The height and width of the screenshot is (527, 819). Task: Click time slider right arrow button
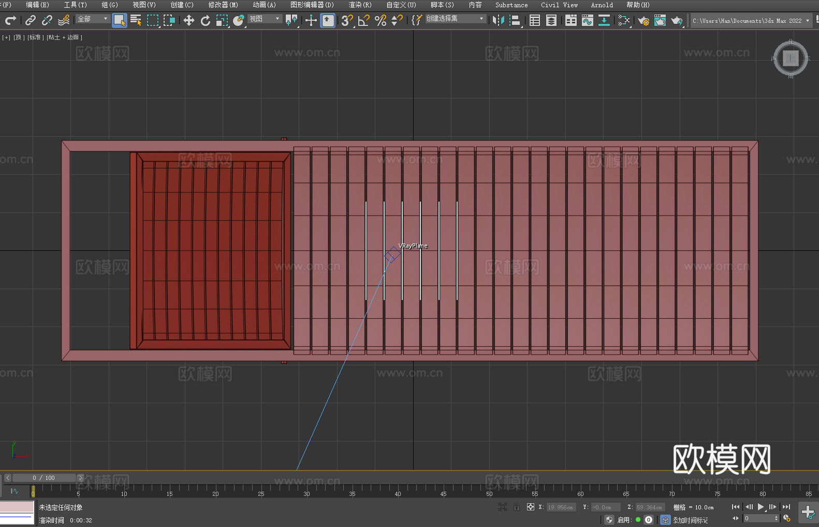click(80, 478)
